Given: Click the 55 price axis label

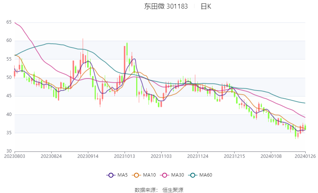Looking at the screenshot, I should click(x=9, y=59).
